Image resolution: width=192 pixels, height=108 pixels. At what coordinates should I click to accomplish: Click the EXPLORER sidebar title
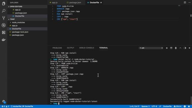click(x=14, y=3)
